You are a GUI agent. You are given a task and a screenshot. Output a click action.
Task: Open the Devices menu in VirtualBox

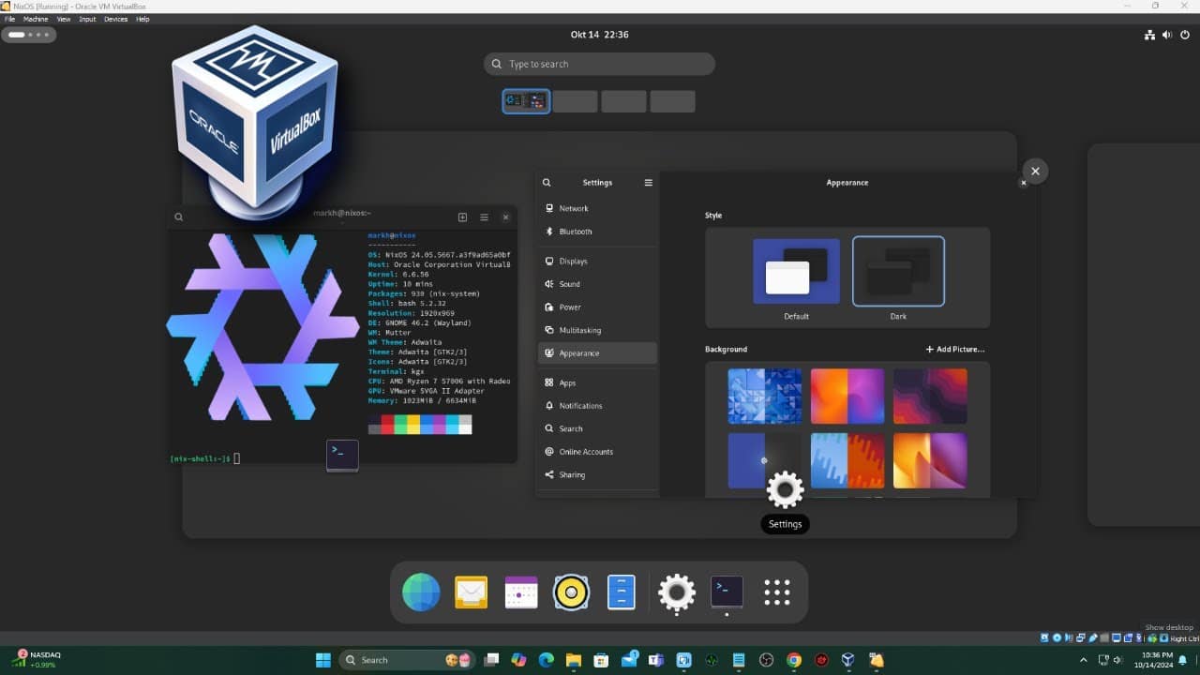pyautogui.click(x=115, y=18)
